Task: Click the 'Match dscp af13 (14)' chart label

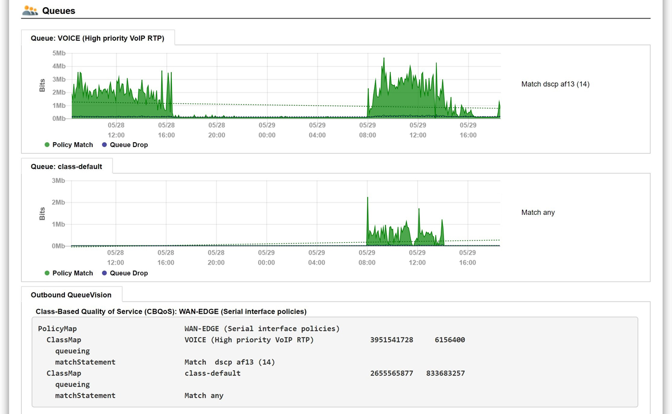Action: (x=555, y=84)
